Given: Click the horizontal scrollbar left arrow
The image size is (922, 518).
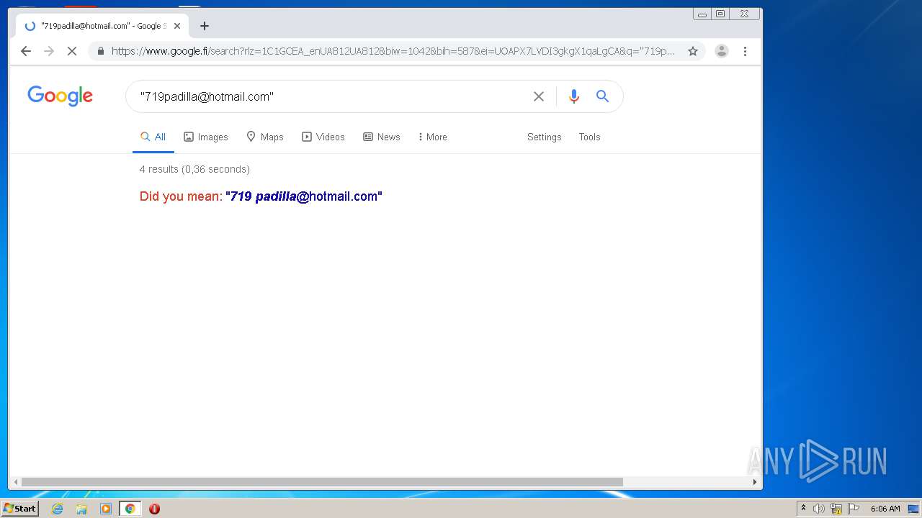Looking at the screenshot, I should click(x=14, y=482).
